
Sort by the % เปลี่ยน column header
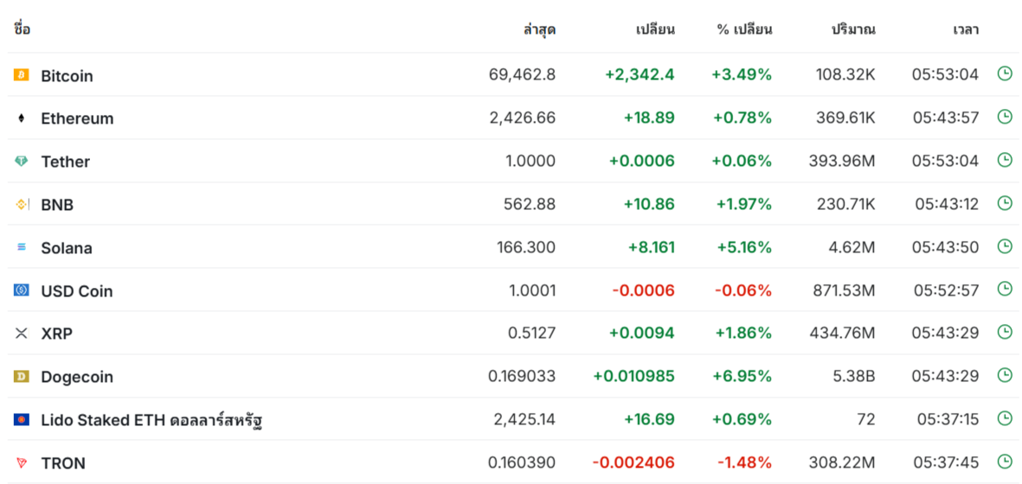click(x=744, y=29)
